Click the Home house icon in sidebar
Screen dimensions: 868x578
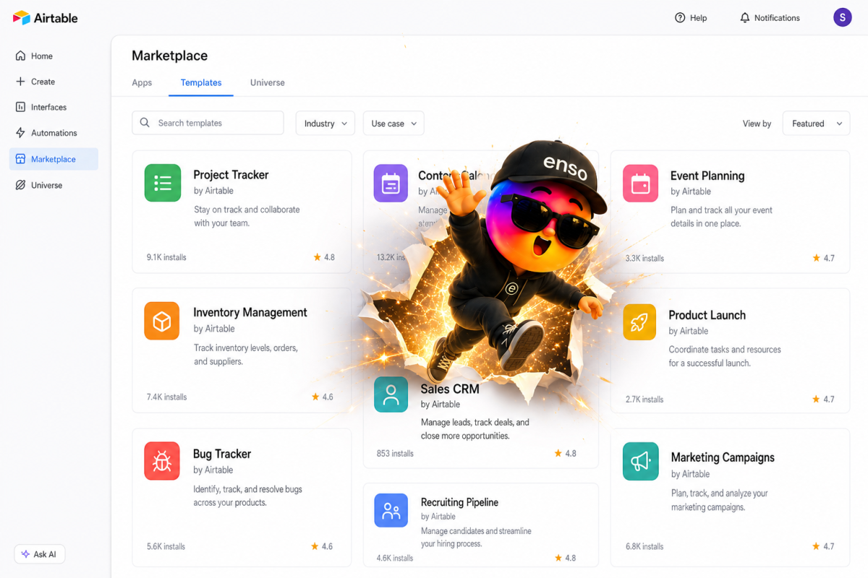click(x=20, y=56)
